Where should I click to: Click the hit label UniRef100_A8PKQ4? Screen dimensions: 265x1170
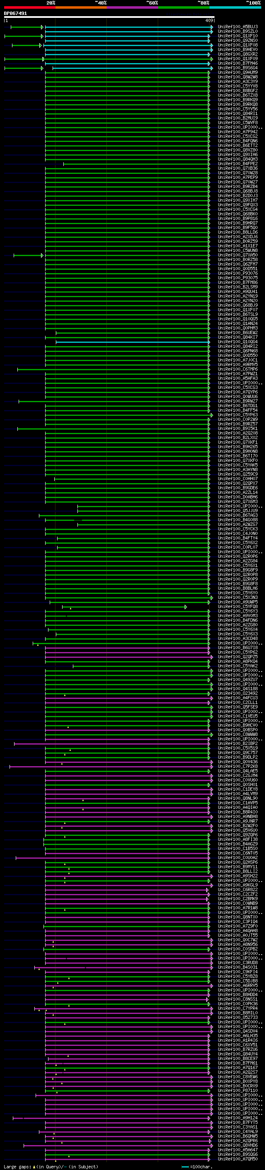(x=238, y=661)
